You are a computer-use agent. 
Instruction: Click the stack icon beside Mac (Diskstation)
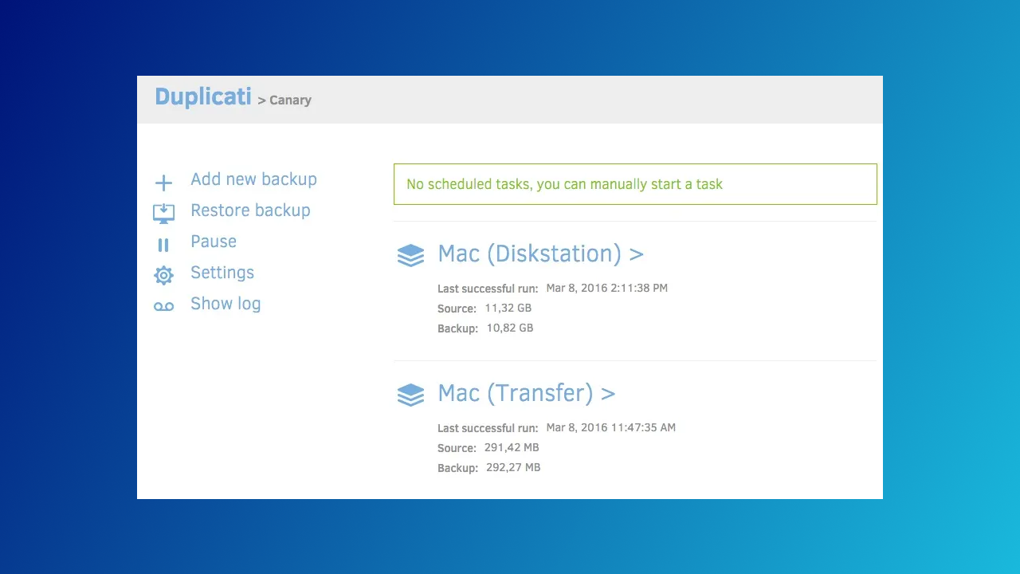410,255
